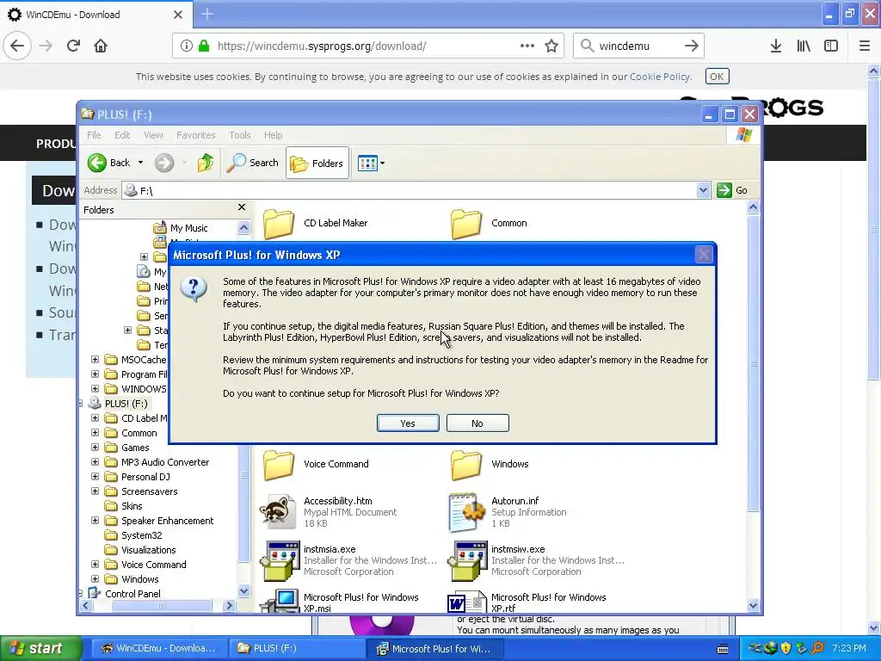Select the Accessibility.htm file icon
The image size is (881, 661).
pos(278,511)
